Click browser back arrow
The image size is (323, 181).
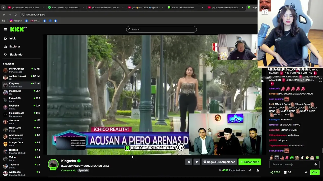tap(4, 15)
